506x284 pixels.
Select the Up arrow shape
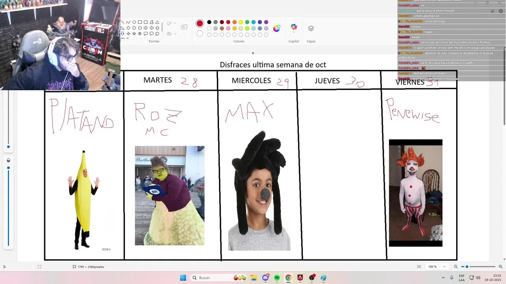(x=157, y=28)
